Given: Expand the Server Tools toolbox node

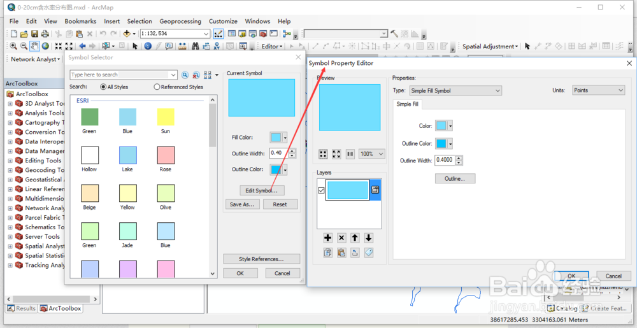Looking at the screenshot, I should tap(10, 236).
